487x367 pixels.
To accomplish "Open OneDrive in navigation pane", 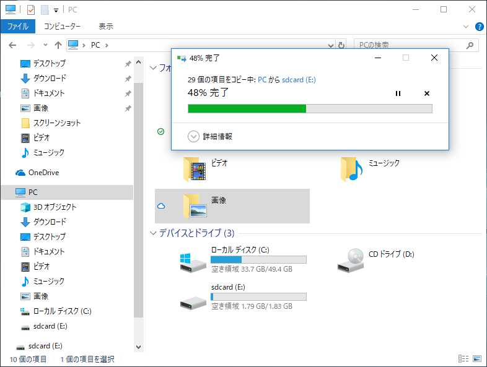I will [x=43, y=173].
